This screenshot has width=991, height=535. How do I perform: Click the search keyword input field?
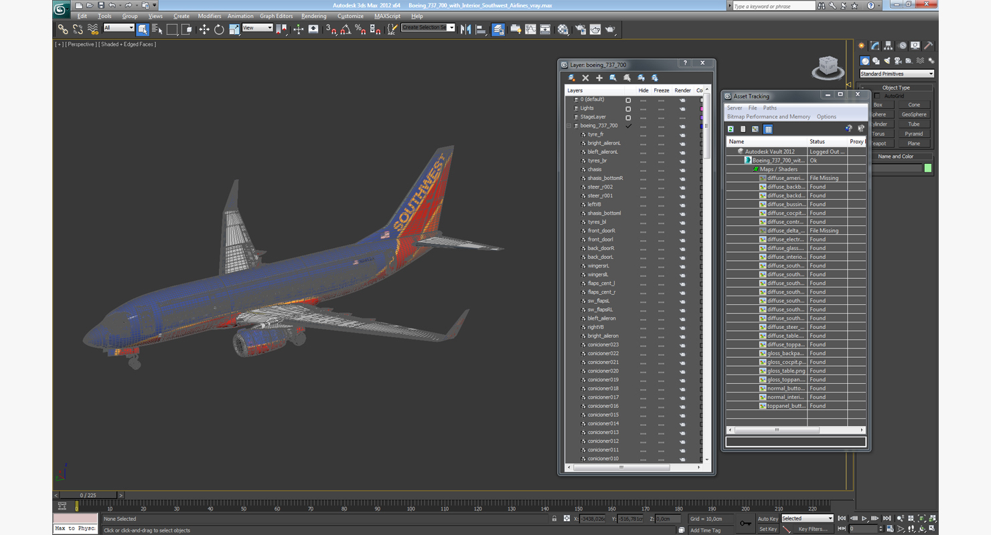(x=773, y=6)
